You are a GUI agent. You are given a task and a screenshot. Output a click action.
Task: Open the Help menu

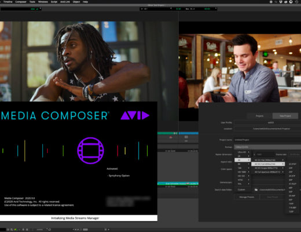coord(85,2)
